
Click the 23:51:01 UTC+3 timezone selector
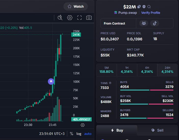click(x=52, y=134)
